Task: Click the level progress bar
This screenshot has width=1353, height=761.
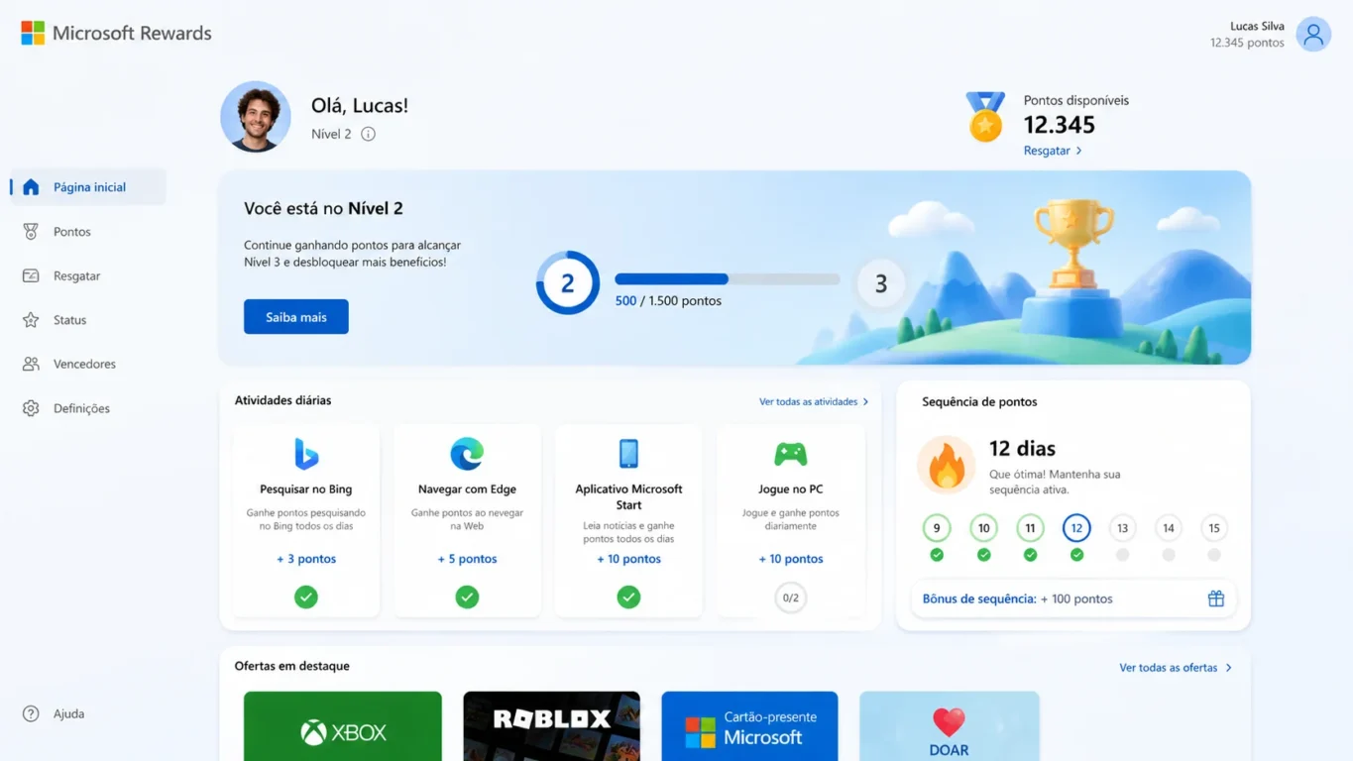Action: pos(728,279)
